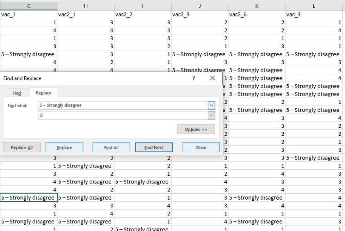Select column header G
Viewport: 345px width, 231px height.
28,5
